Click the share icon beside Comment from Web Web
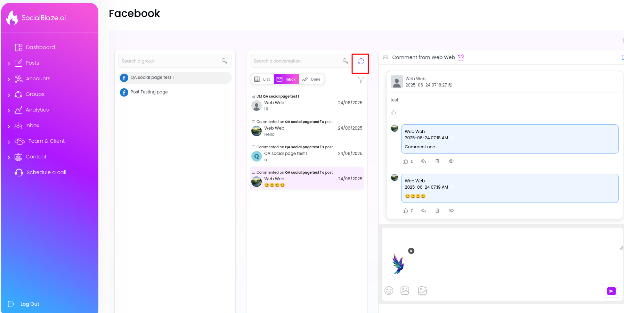 tap(461, 57)
